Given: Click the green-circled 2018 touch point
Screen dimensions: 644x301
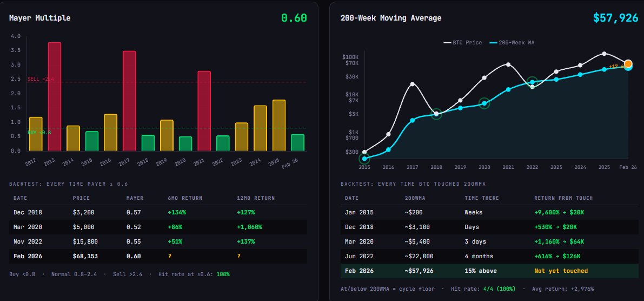Looking at the screenshot, I should coord(436,114).
